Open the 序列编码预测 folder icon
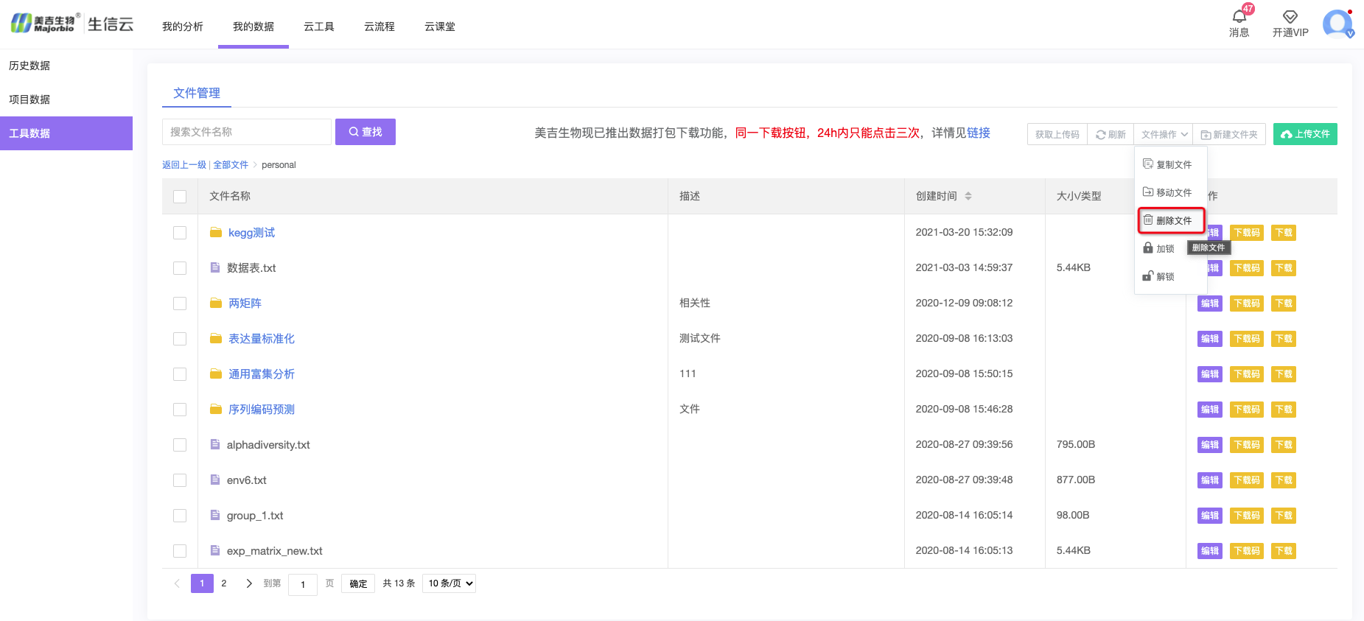Screen dimensions: 1364x621 tap(216, 409)
